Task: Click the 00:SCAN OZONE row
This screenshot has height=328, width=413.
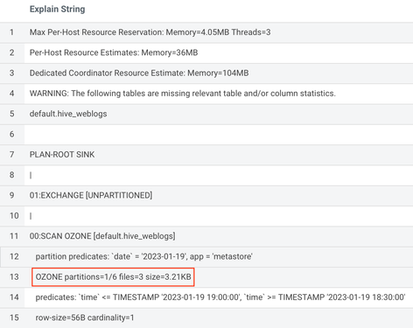Action: (206, 236)
